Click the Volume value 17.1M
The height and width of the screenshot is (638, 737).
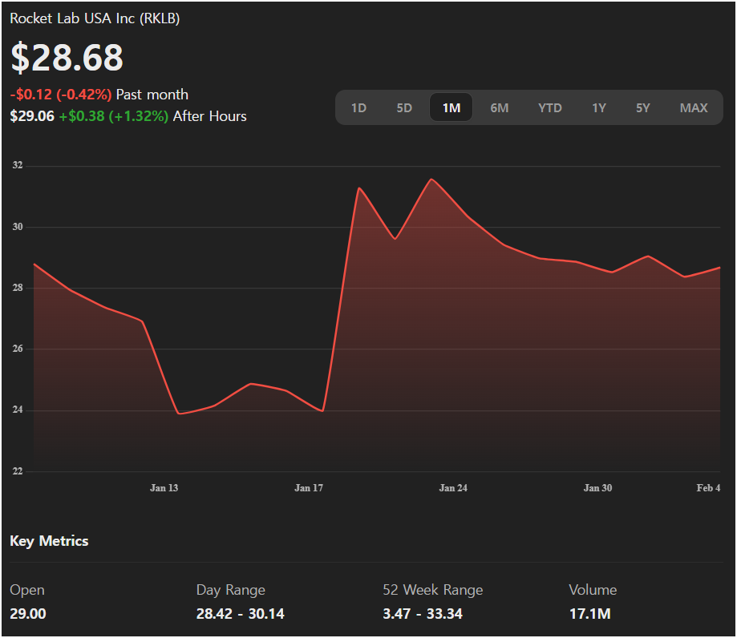tap(590, 614)
